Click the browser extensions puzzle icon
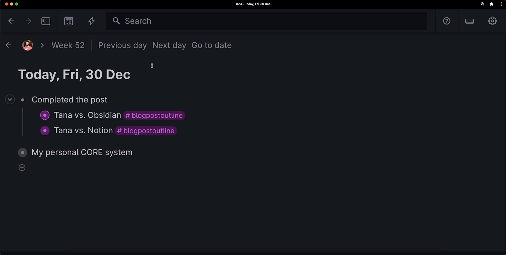The height and width of the screenshot is (255, 506). (x=491, y=4)
